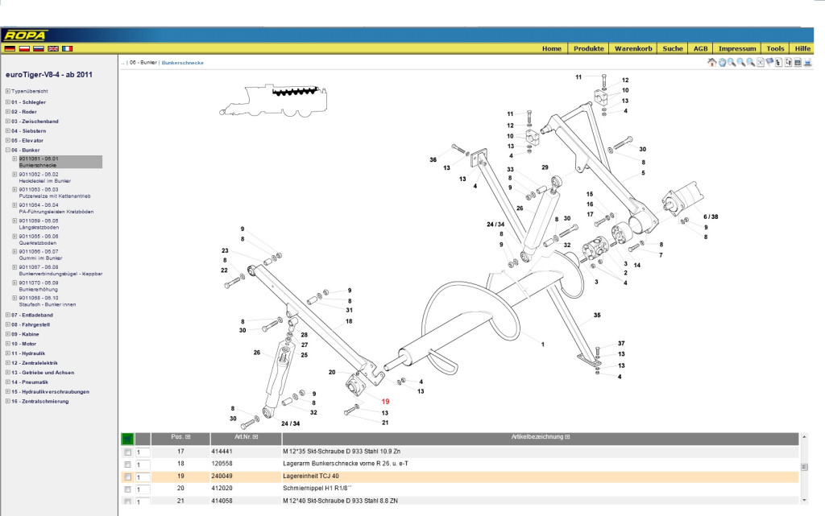
Task: Expand the 04 - Siebstern node
Action: pyautogui.click(x=8, y=130)
